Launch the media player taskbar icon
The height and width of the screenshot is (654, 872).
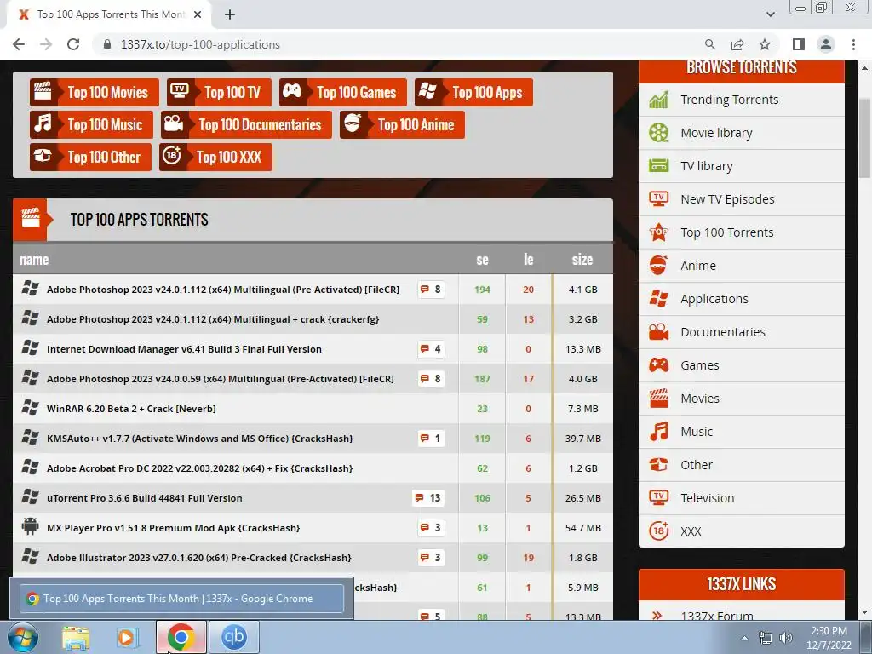(127, 637)
